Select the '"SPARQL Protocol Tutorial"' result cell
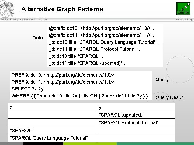The height and width of the screenshot is (145, 194). 136,122
